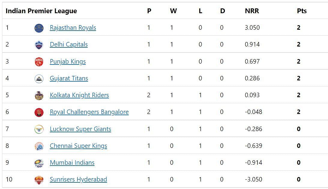Open the Delhi Capitals team link
Viewport: 328px width, 189px height.
pos(69,44)
